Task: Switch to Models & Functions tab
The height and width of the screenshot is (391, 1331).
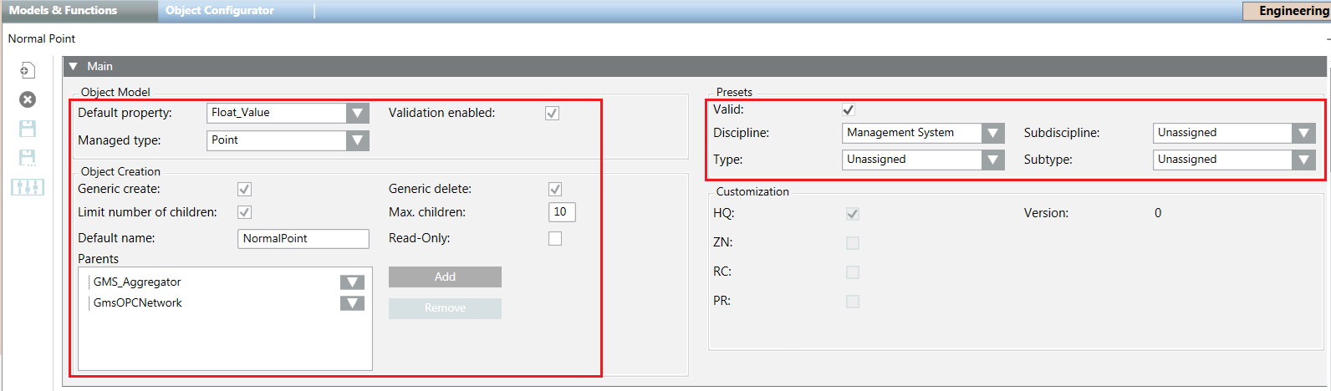Action: click(64, 11)
